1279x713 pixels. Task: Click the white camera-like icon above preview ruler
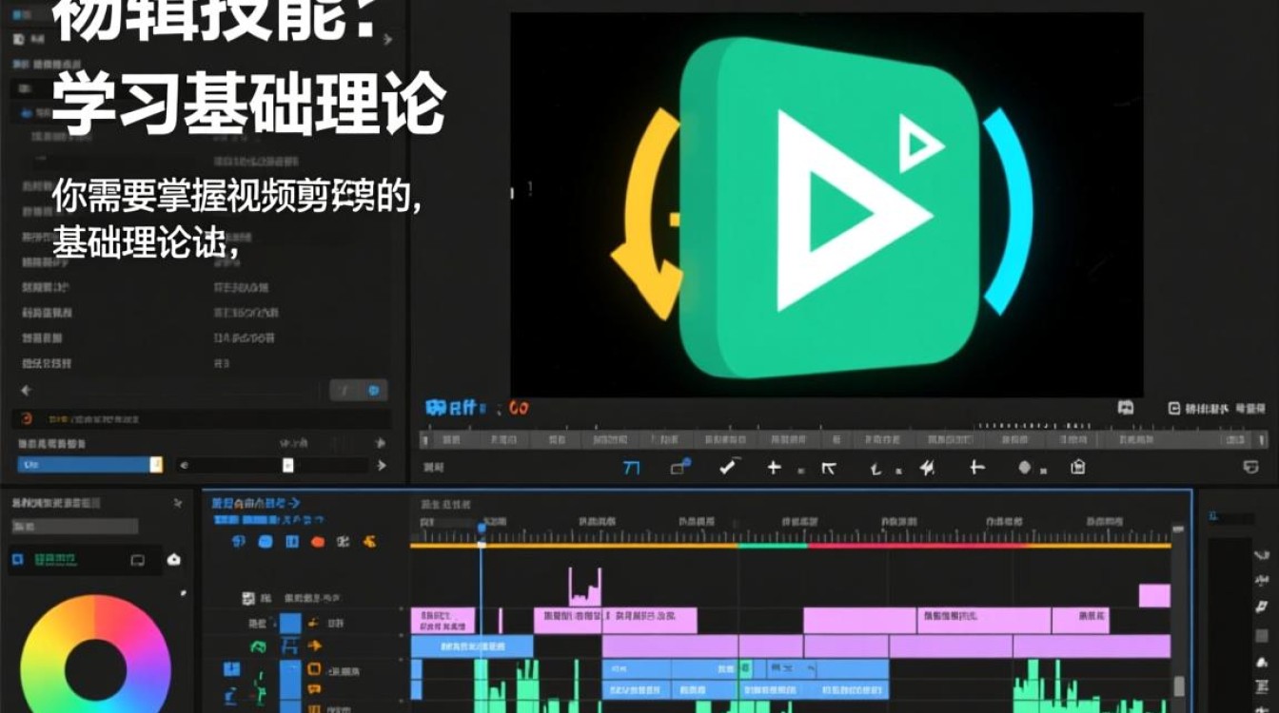click(1126, 408)
